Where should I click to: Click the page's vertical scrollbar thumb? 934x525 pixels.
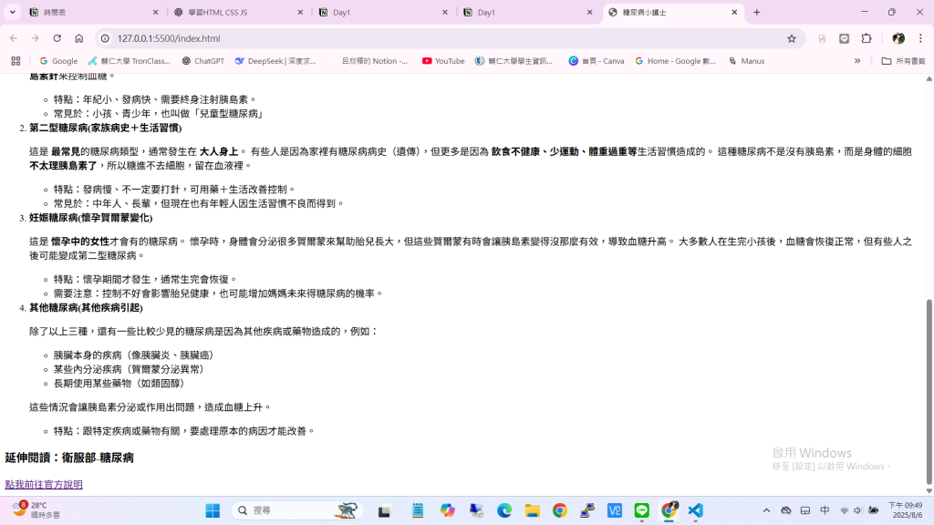pos(929,393)
